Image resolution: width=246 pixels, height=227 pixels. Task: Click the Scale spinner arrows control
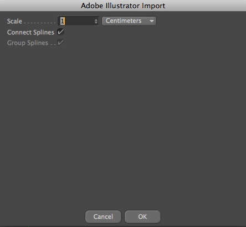point(96,21)
